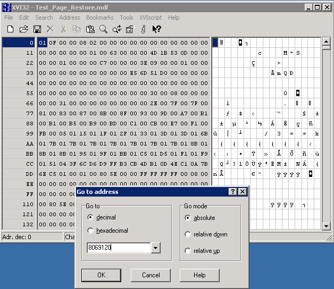
Task: Click the dialog's question mark help button
Action: (x=232, y=192)
